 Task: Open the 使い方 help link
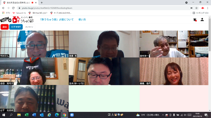[x=82, y=20]
